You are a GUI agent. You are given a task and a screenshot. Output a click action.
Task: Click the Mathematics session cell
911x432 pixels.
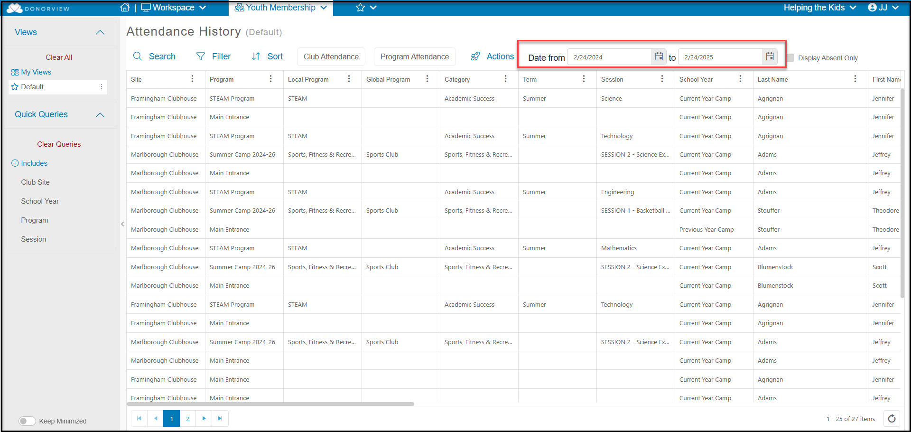click(635, 248)
